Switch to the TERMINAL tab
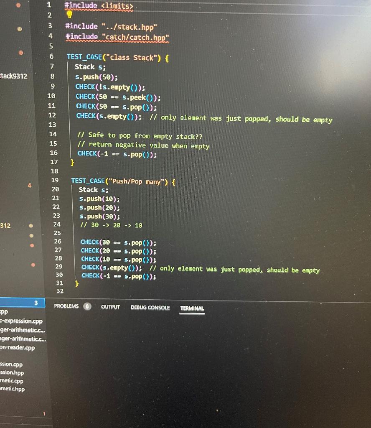Viewport: 371px width, 428px height. tap(192, 308)
